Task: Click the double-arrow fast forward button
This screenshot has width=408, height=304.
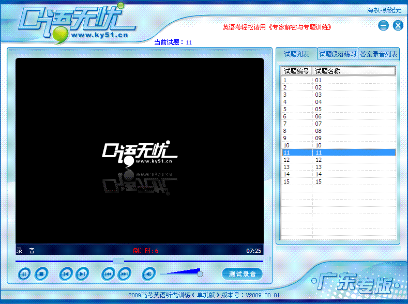Action: tap(125, 274)
